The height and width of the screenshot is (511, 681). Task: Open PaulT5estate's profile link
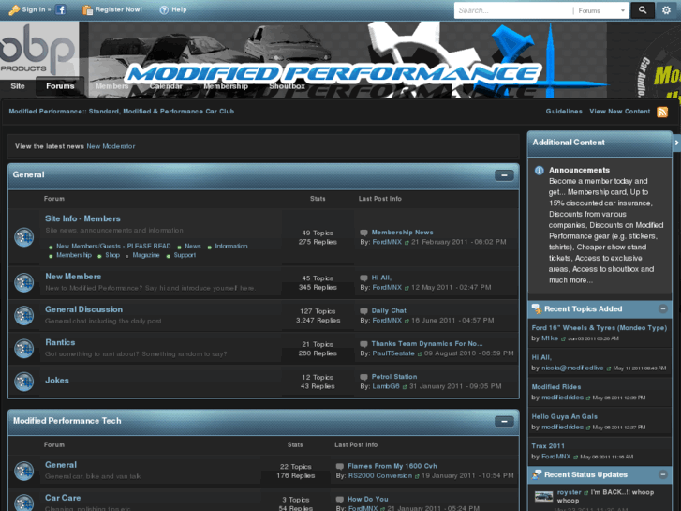tap(393, 353)
